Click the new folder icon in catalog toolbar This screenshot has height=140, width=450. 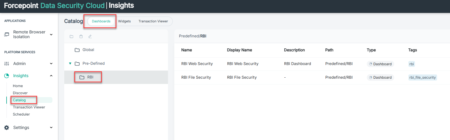pos(71,37)
